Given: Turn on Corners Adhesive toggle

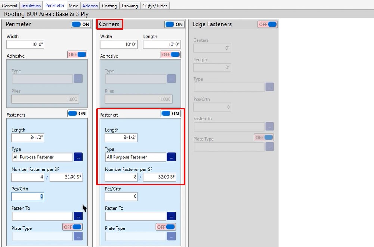Looking at the screenshot, I should click(x=171, y=55).
